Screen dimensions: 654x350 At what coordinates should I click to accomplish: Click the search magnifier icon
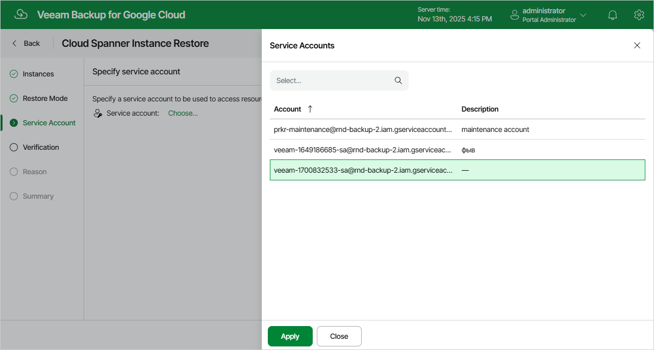point(398,80)
